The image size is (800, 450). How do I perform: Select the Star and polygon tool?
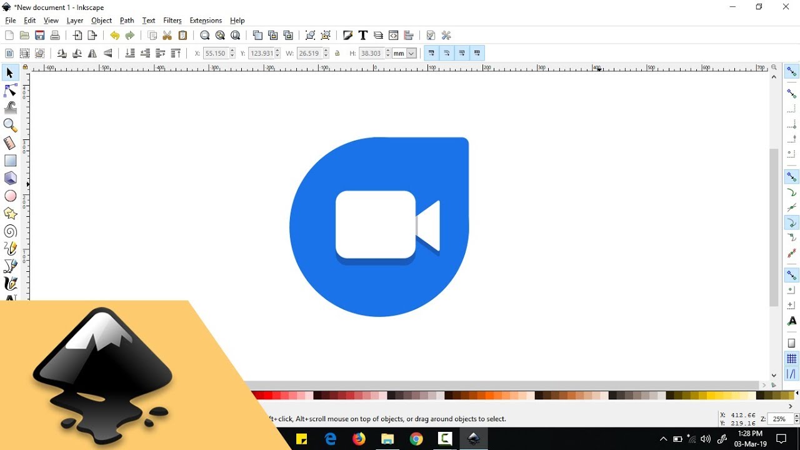(10, 214)
